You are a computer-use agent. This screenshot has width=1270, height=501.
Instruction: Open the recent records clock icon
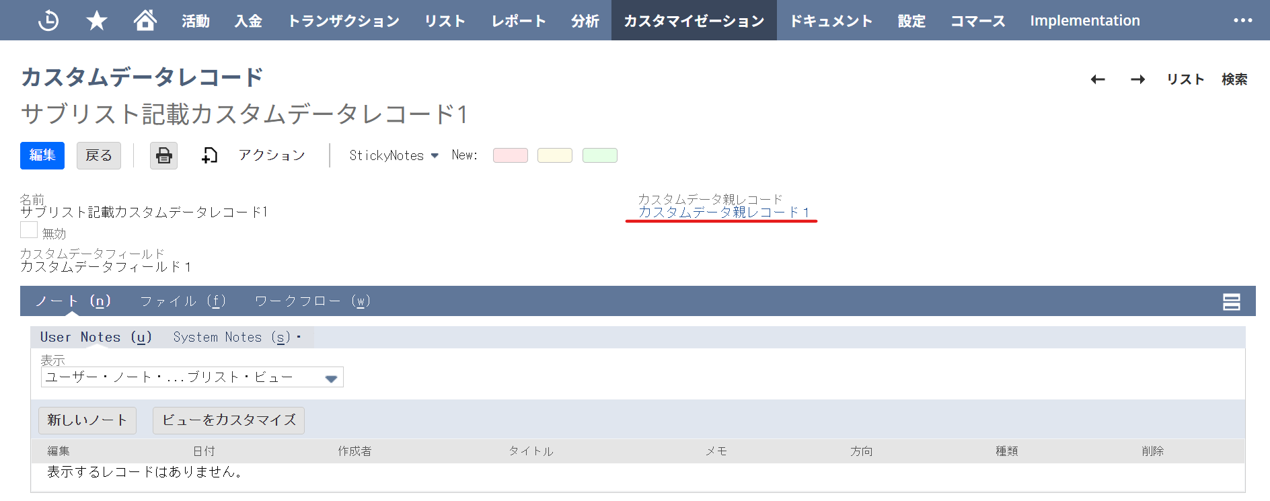[x=48, y=21]
